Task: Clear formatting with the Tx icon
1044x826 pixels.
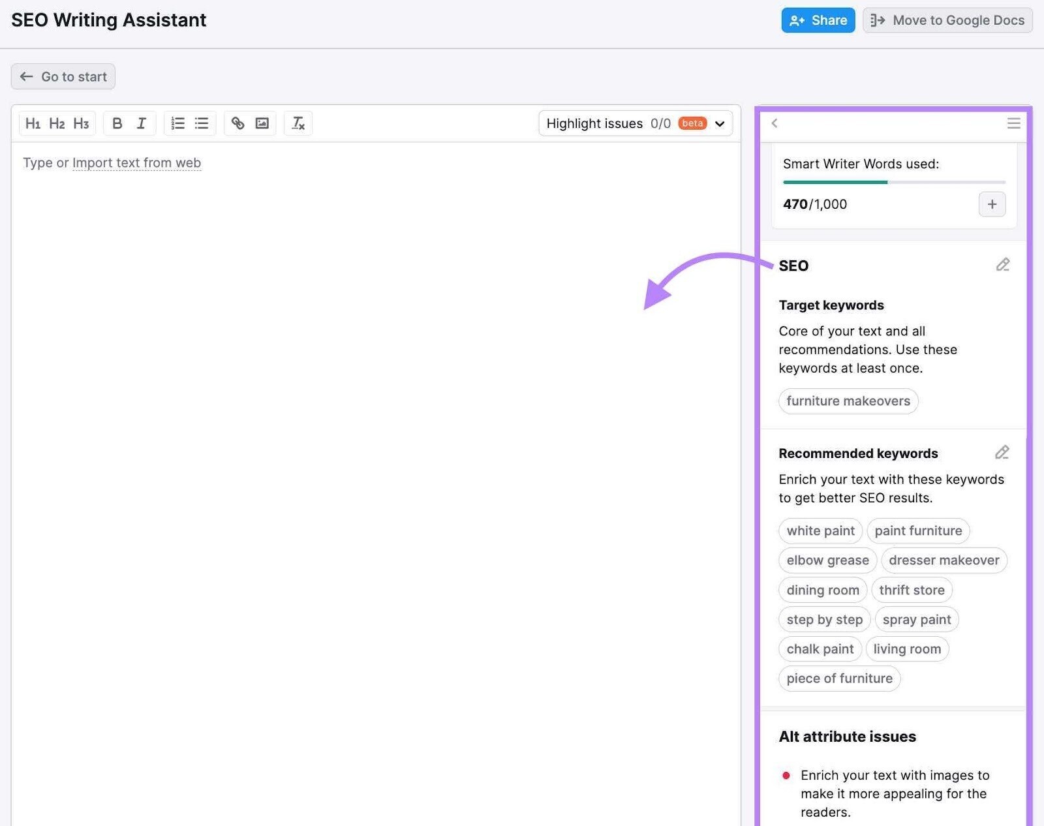Action: coord(298,123)
